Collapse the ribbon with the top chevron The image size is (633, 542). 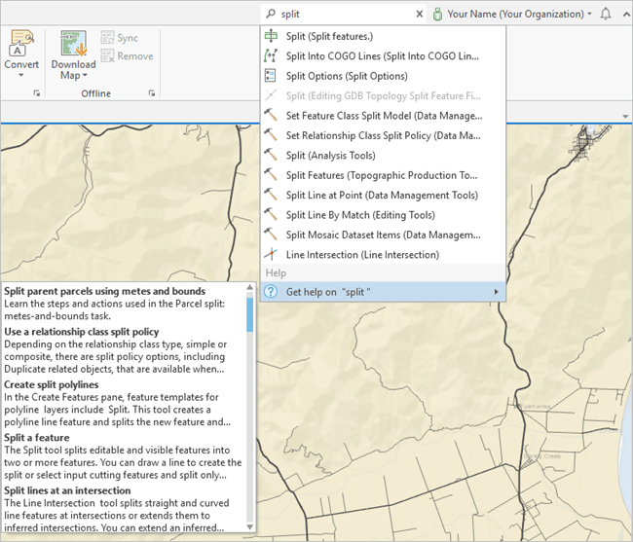626,15
